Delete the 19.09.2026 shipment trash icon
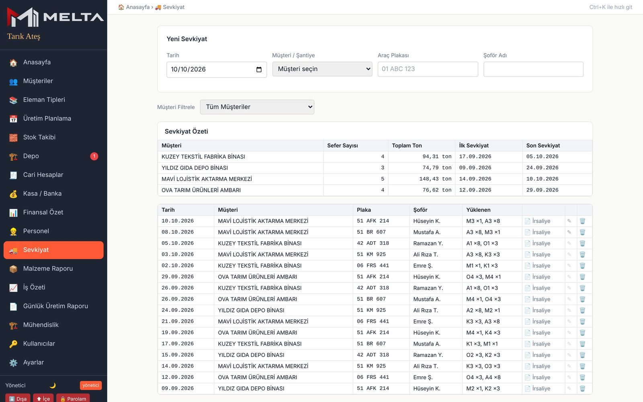Image resolution: width=643 pixels, height=402 pixels. [582, 332]
